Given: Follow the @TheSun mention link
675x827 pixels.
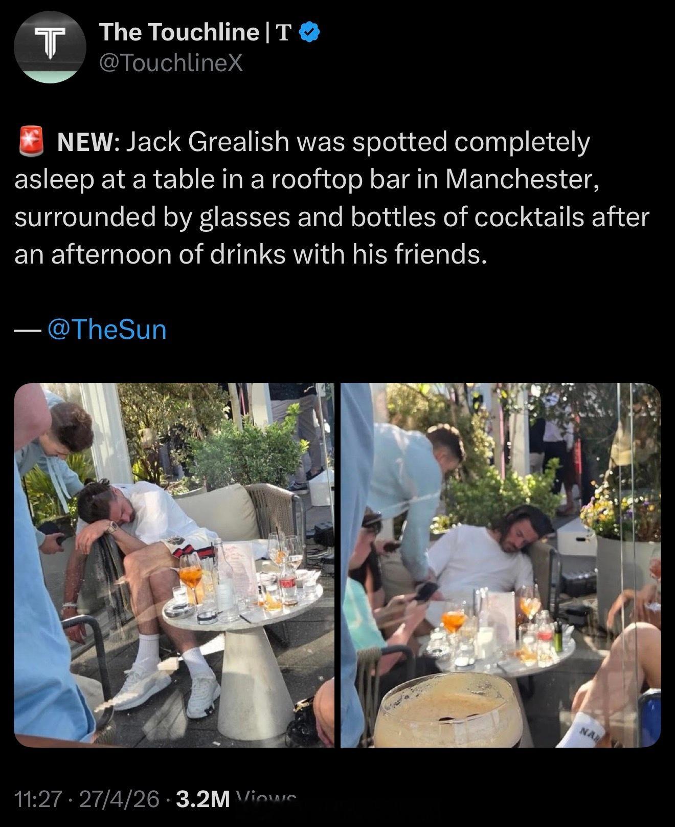Looking at the screenshot, I should coord(107,330).
